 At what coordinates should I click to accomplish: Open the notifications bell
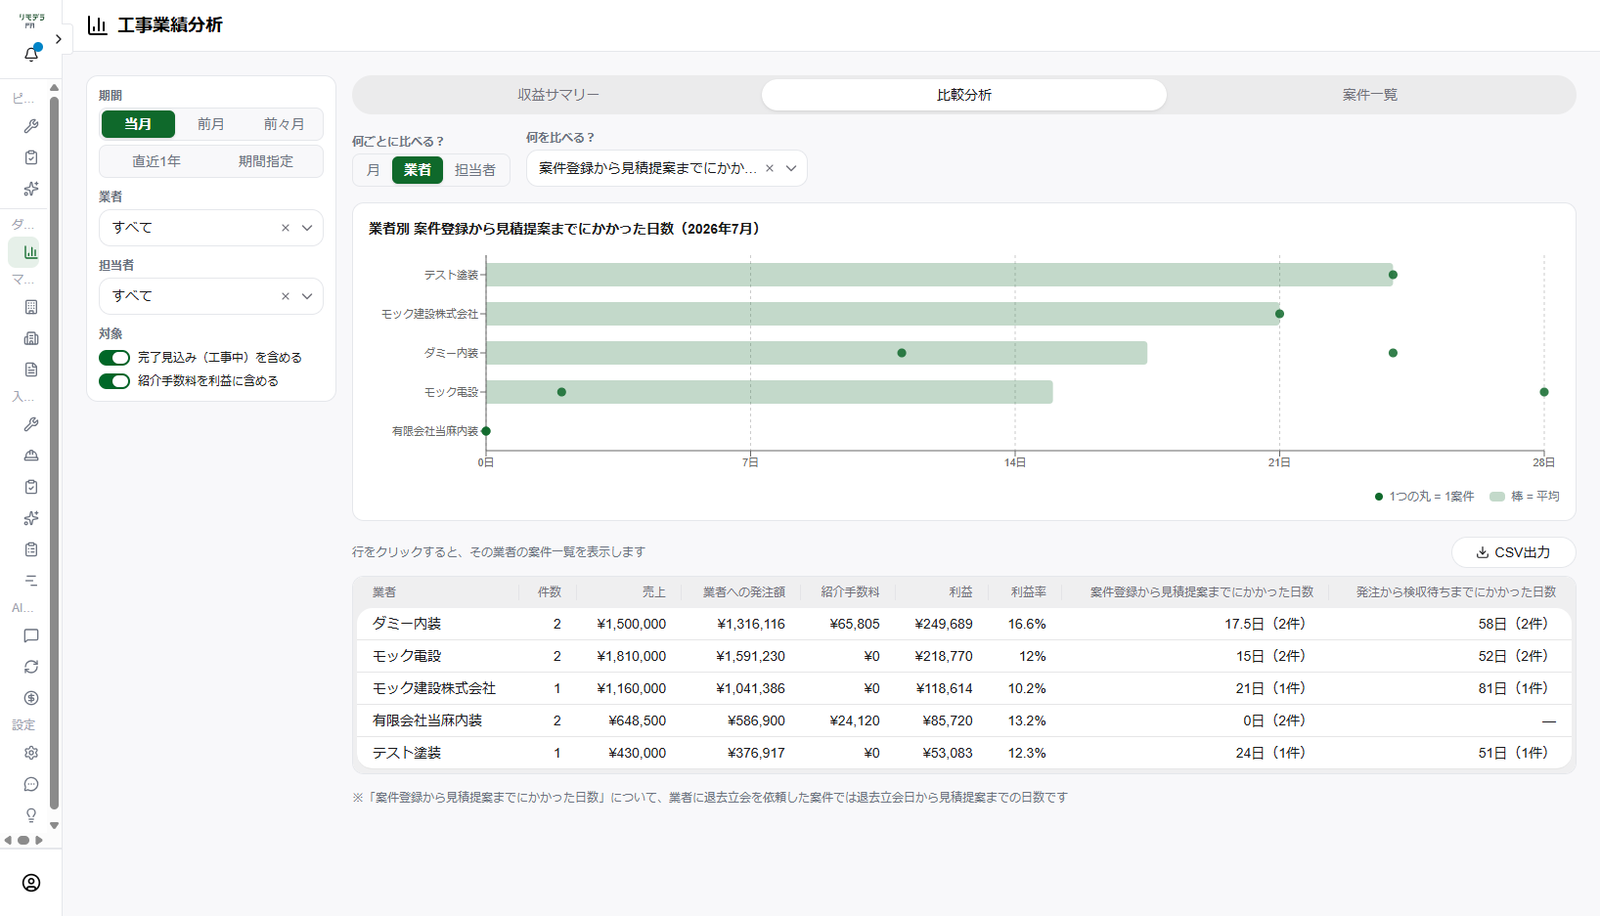(31, 54)
